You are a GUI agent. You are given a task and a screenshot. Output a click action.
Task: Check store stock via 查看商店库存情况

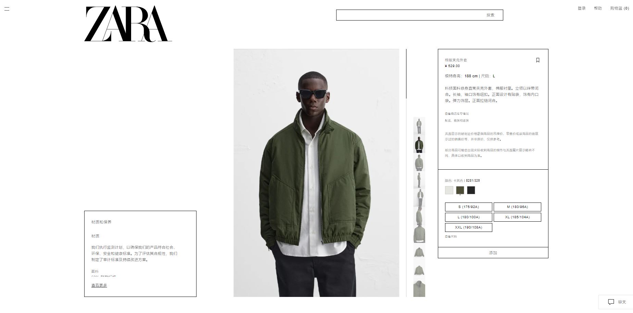457,114
